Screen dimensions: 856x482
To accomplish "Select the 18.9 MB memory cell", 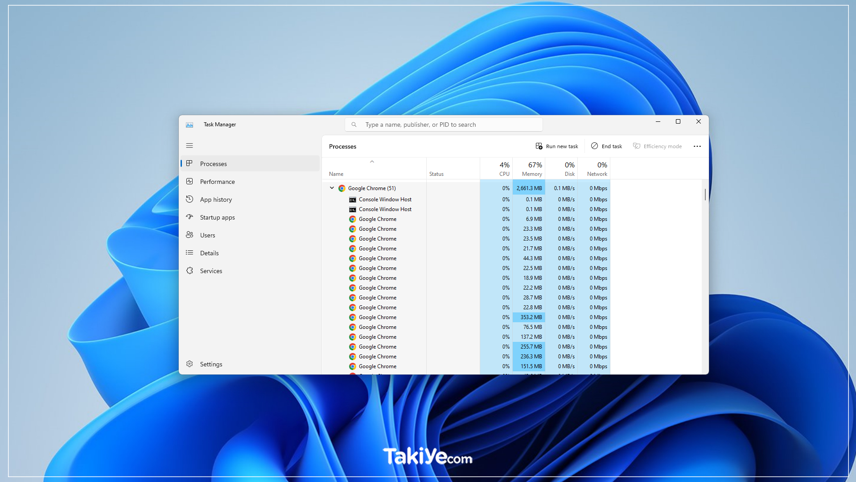I will [x=529, y=278].
